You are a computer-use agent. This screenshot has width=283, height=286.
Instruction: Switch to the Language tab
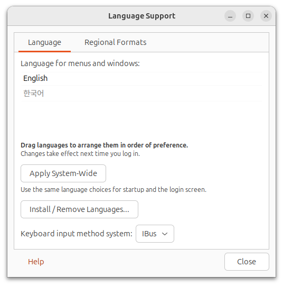click(44, 42)
